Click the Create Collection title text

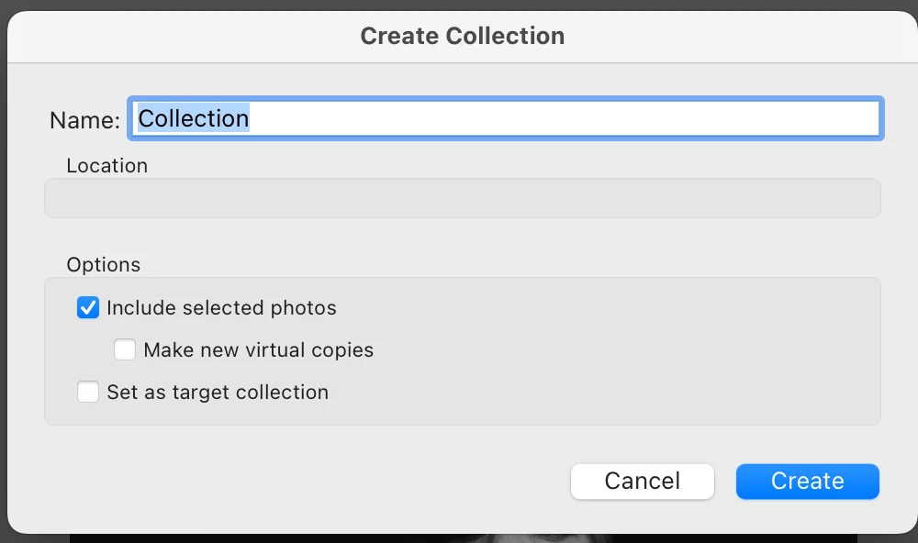coord(462,36)
